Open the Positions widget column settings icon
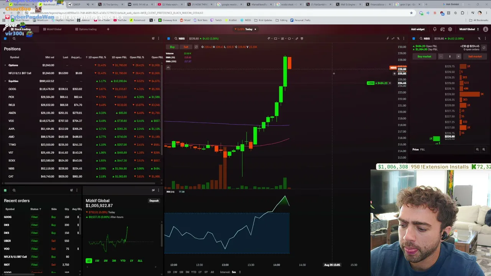This screenshot has height=276, width=491. pos(153,38)
